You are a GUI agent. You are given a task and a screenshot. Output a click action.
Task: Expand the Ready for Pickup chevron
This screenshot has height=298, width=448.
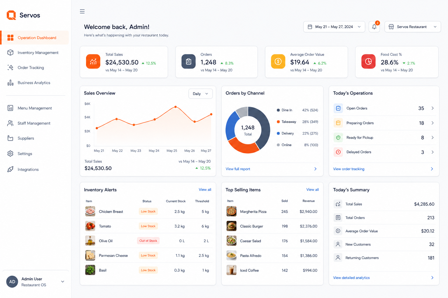coord(433,138)
